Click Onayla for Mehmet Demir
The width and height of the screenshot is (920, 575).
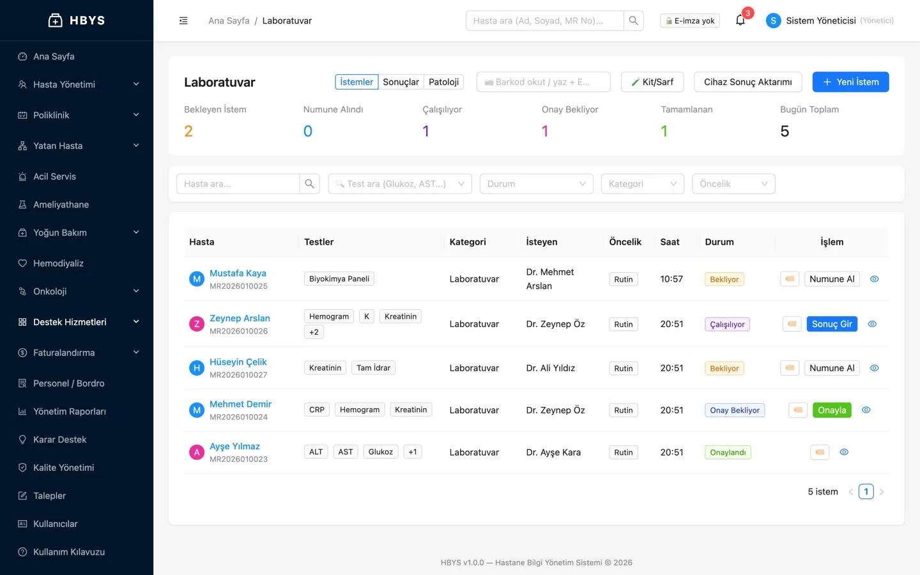pos(832,410)
